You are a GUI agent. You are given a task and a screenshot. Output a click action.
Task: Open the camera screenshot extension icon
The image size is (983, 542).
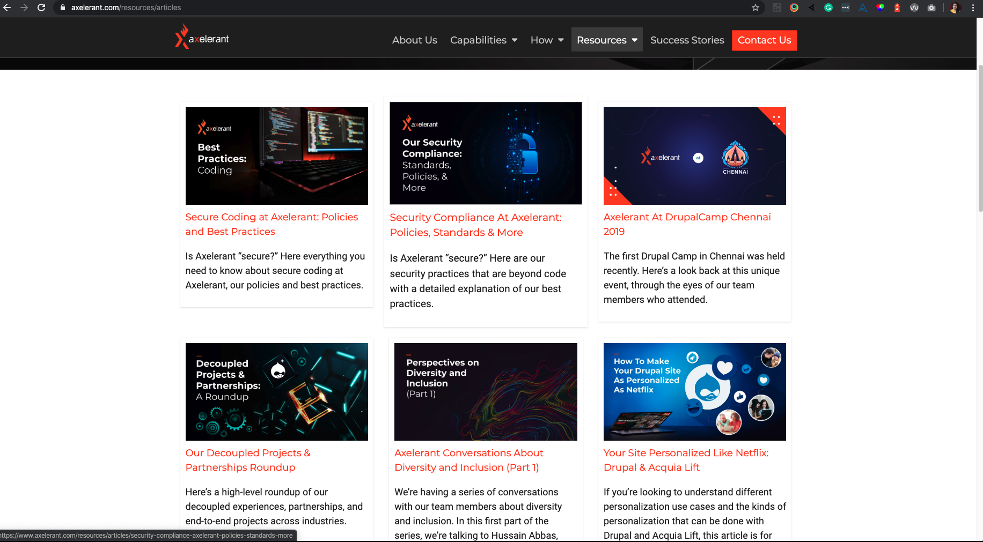pos(931,8)
